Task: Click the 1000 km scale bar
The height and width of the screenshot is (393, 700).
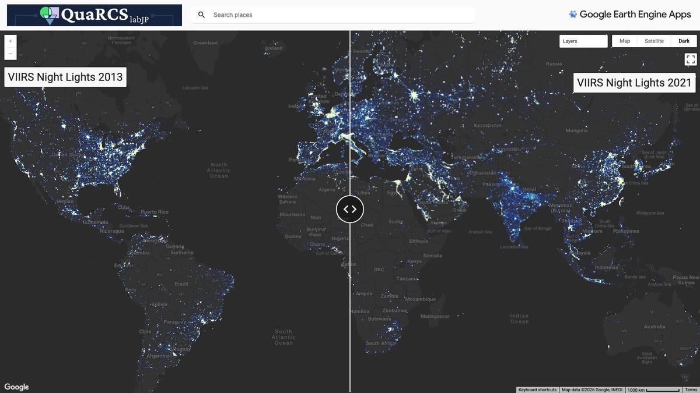Action: 653,390
